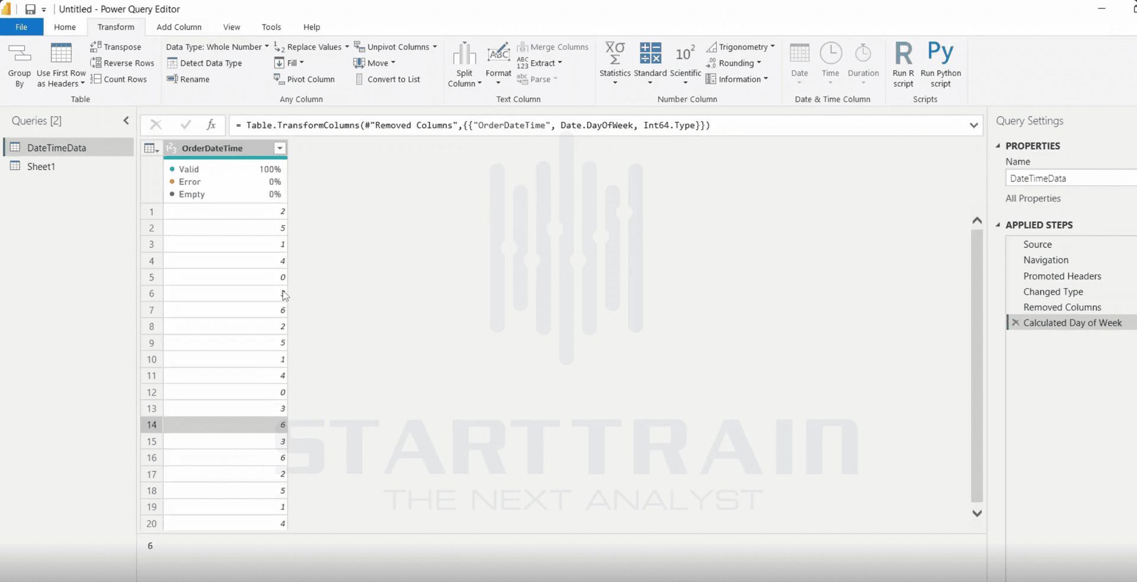Click the Convert to List icon

(359, 79)
